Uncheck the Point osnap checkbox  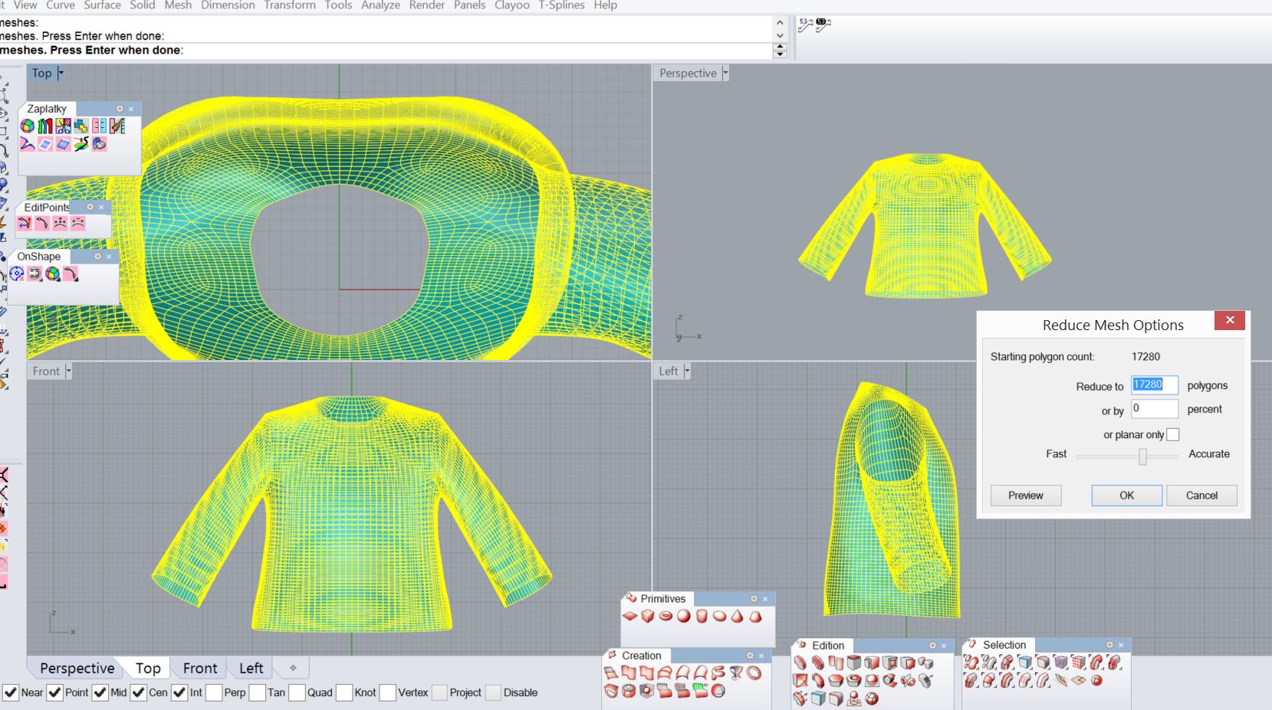pos(55,692)
